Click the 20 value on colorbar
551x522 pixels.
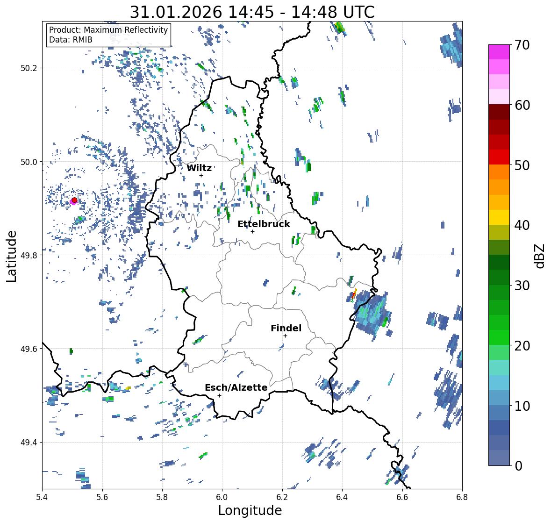point(522,346)
